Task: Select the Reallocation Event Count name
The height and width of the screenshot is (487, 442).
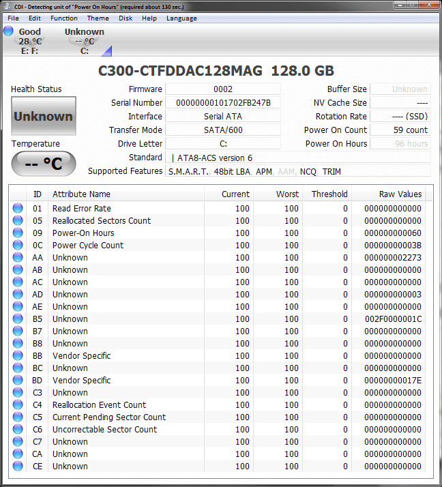Action: tap(99, 404)
